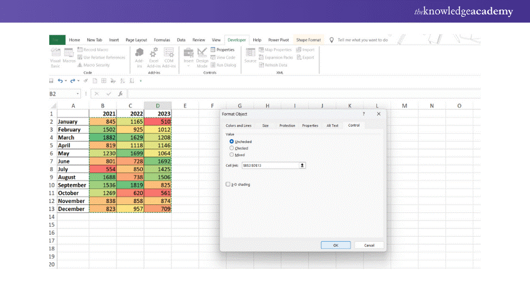Click the Insert Function fx icon
Viewport: 530px width, 281px height.
pyautogui.click(x=120, y=94)
